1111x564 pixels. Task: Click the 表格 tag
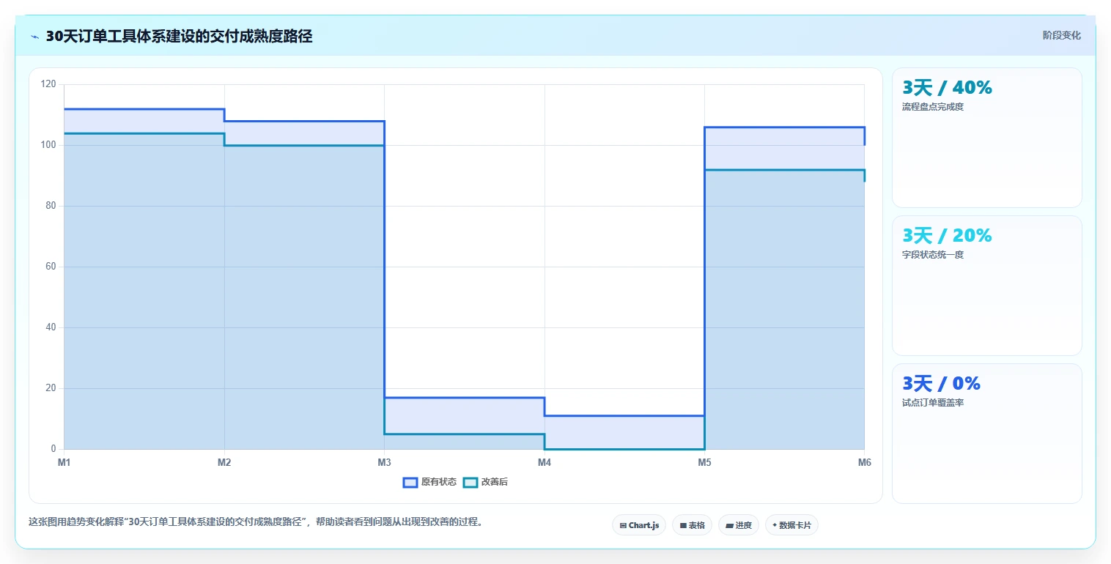(x=692, y=525)
